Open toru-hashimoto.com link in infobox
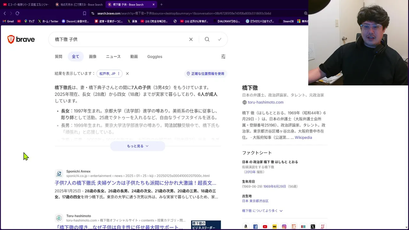This screenshot has height=230, width=409. coord(266,102)
